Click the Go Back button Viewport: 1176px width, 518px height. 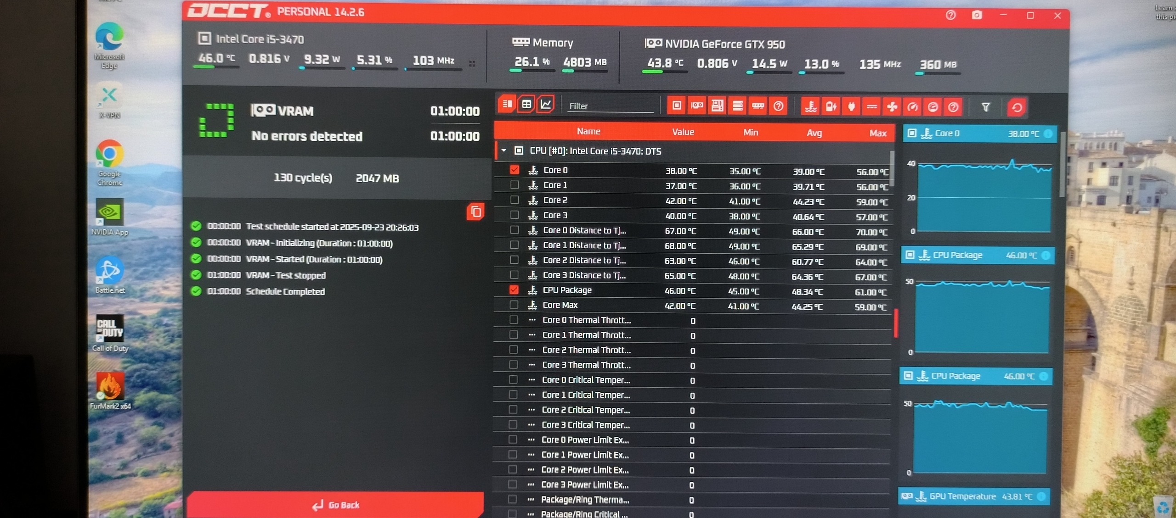coord(335,505)
